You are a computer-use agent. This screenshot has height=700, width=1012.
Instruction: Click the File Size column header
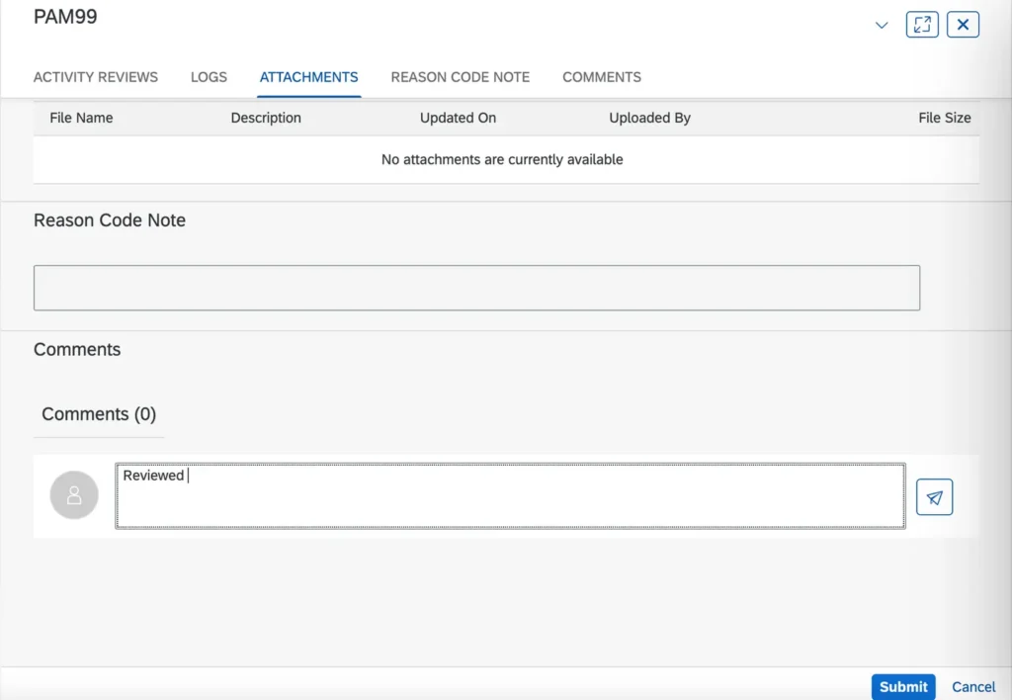[x=944, y=118]
